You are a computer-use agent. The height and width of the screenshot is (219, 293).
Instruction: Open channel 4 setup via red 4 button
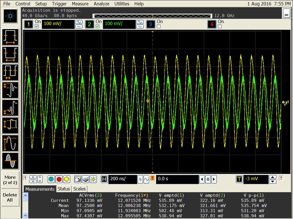pos(212,24)
